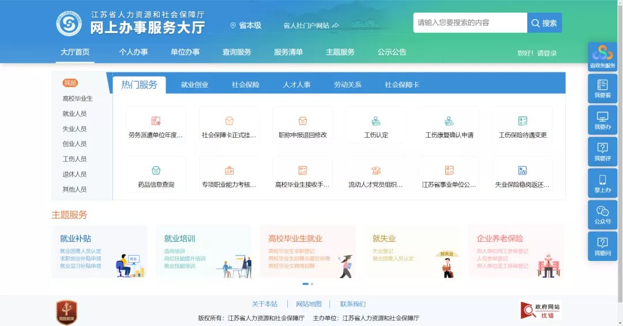Open the 企业养老保险 theme card
The image size is (623, 326).
click(516, 252)
